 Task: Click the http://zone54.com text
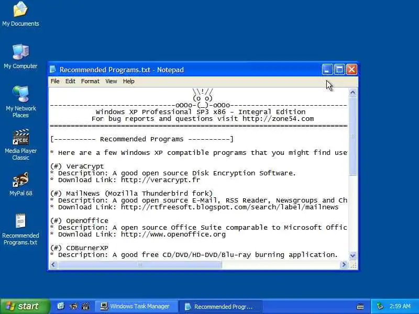[278, 119]
